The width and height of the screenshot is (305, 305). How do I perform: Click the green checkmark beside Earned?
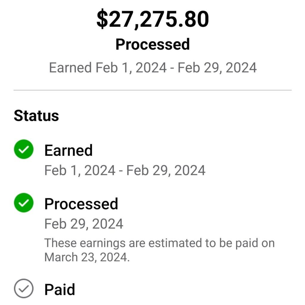[23, 150]
